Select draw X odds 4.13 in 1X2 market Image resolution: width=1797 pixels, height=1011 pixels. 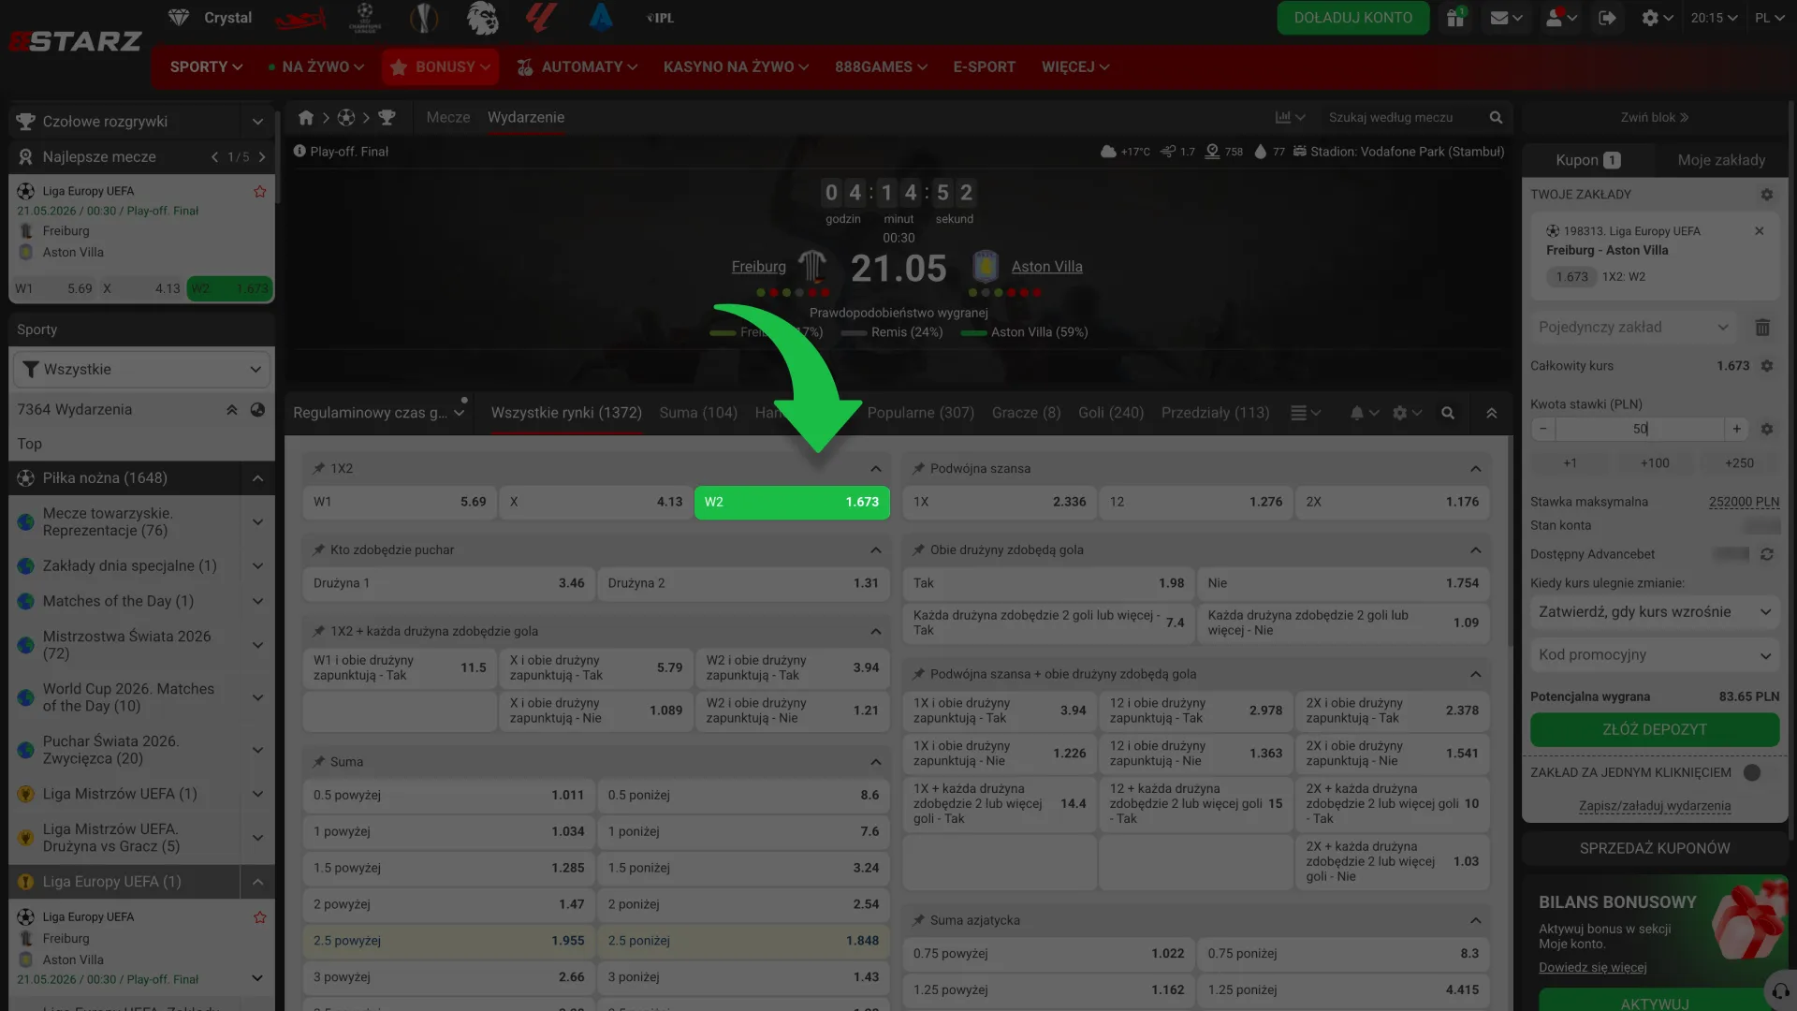pyautogui.click(x=596, y=503)
